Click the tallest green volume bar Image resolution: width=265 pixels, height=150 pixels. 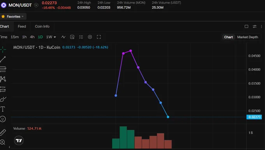tap(123, 138)
